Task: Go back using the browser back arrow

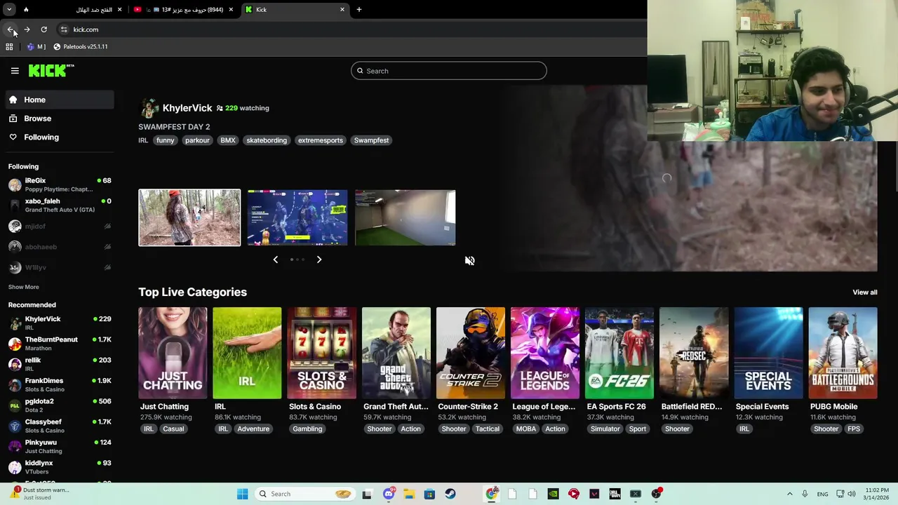Action: click(11, 29)
